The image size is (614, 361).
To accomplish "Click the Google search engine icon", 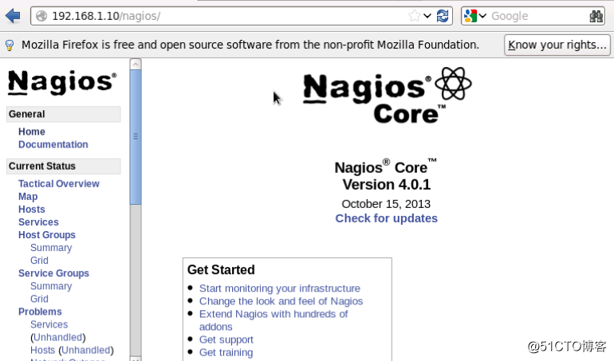I will click(x=470, y=16).
